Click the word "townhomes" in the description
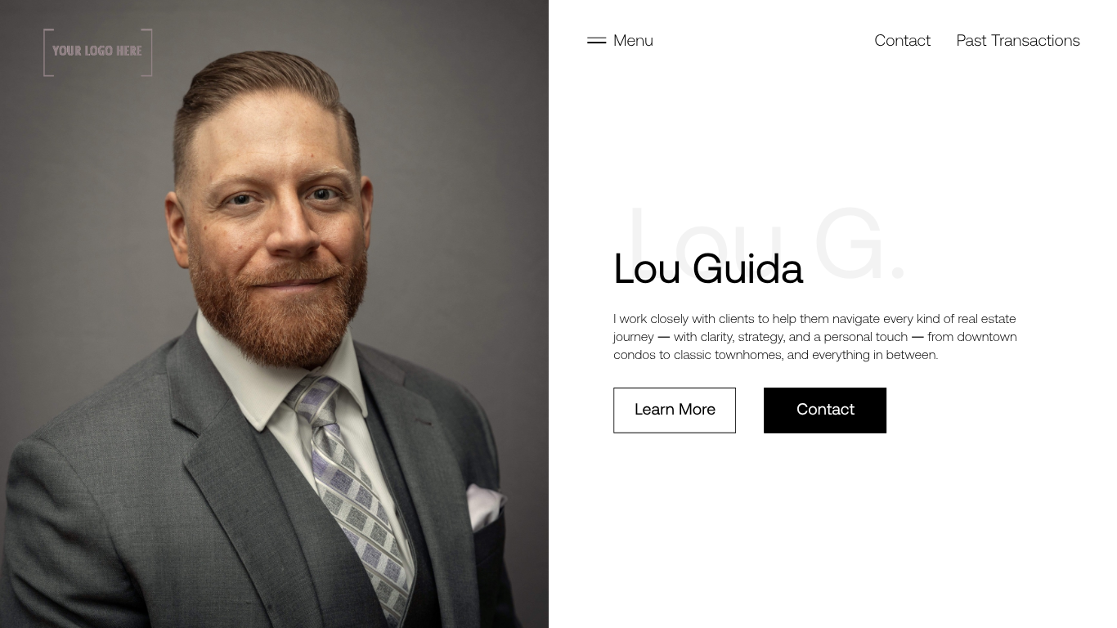 click(x=747, y=355)
